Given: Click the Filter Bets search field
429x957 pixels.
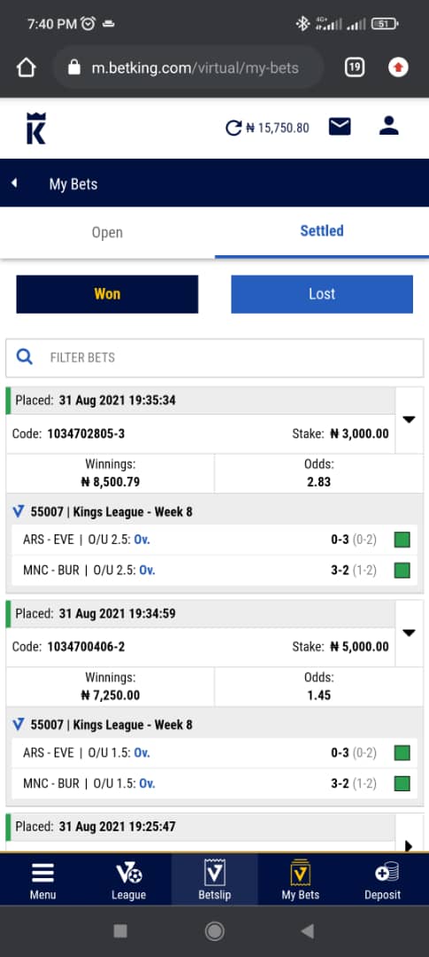Looking at the screenshot, I should [214, 358].
